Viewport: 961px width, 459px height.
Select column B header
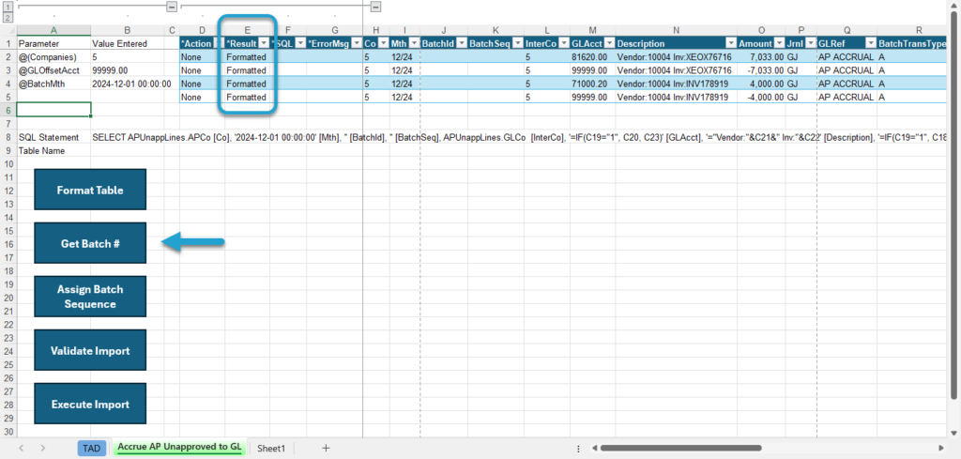(x=127, y=30)
